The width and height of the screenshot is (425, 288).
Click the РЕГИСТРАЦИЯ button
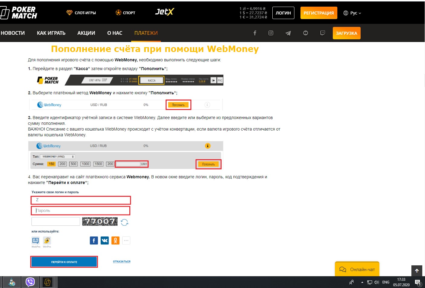(x=319, y=13)
